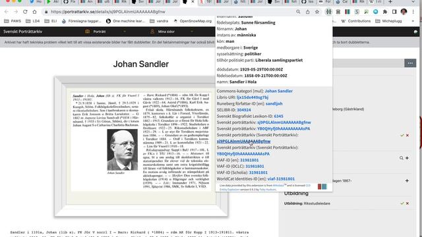
Task: Open YB0QHyfj0hAAAAAAAAsPA link below Svenskt Porträttarkiv label
Action: (x=243, y=153)
